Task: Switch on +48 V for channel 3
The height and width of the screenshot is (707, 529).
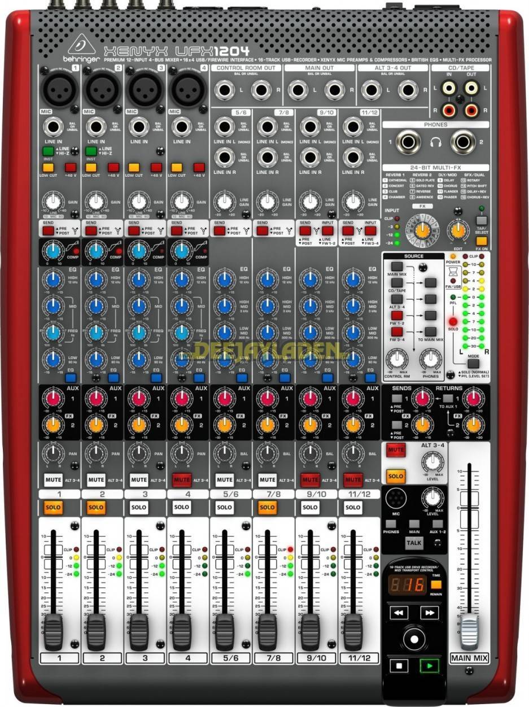Action: click(156, 168)
